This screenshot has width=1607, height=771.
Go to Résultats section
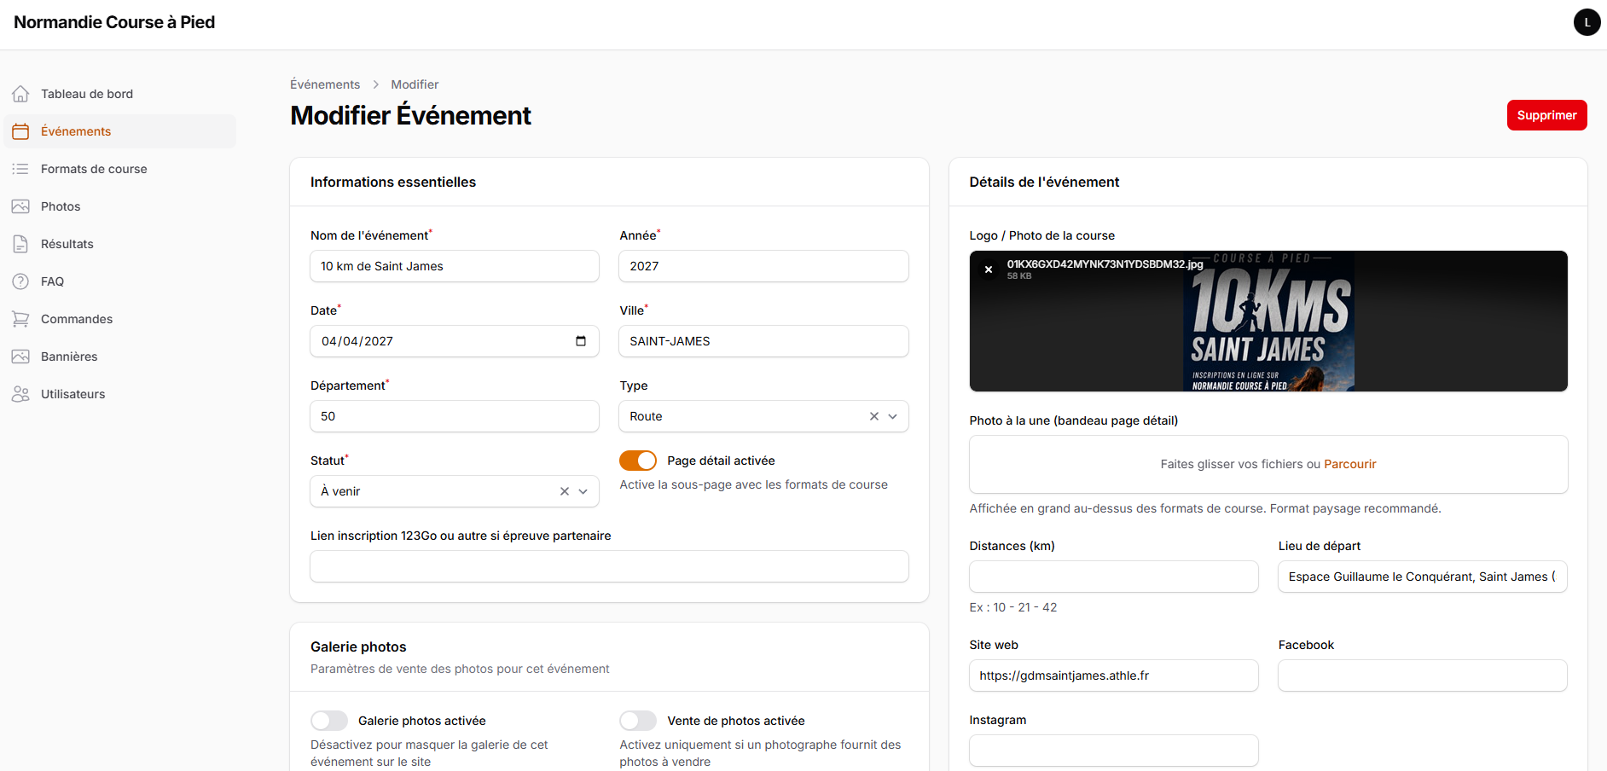pos(120,244)
